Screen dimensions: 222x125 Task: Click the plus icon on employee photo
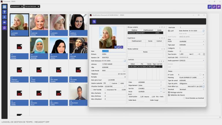[x=115, y=47]
